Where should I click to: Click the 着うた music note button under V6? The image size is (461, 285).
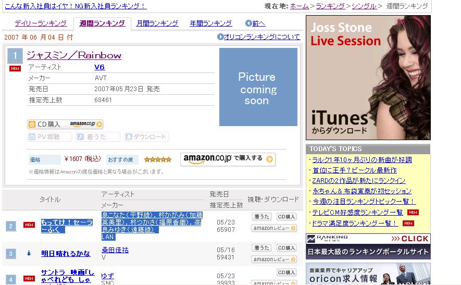(x=98, y=137)
